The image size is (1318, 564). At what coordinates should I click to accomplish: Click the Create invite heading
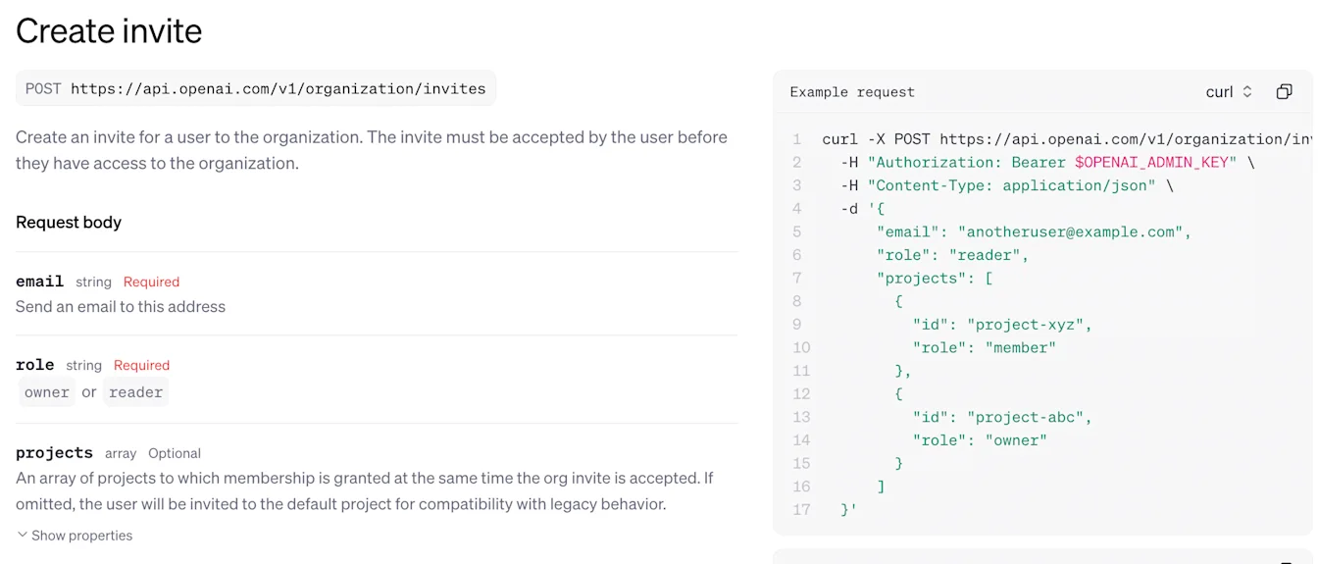(x=109, y=30)
